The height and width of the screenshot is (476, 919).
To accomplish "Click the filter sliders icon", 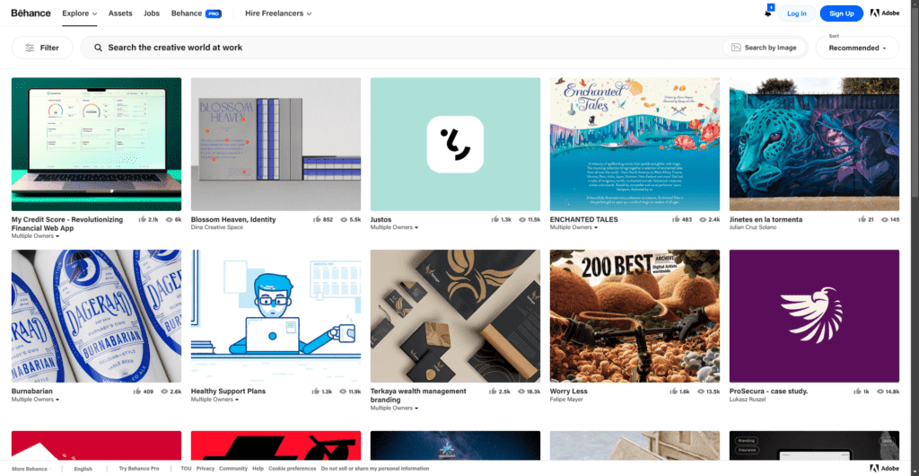I will [30, 48].
